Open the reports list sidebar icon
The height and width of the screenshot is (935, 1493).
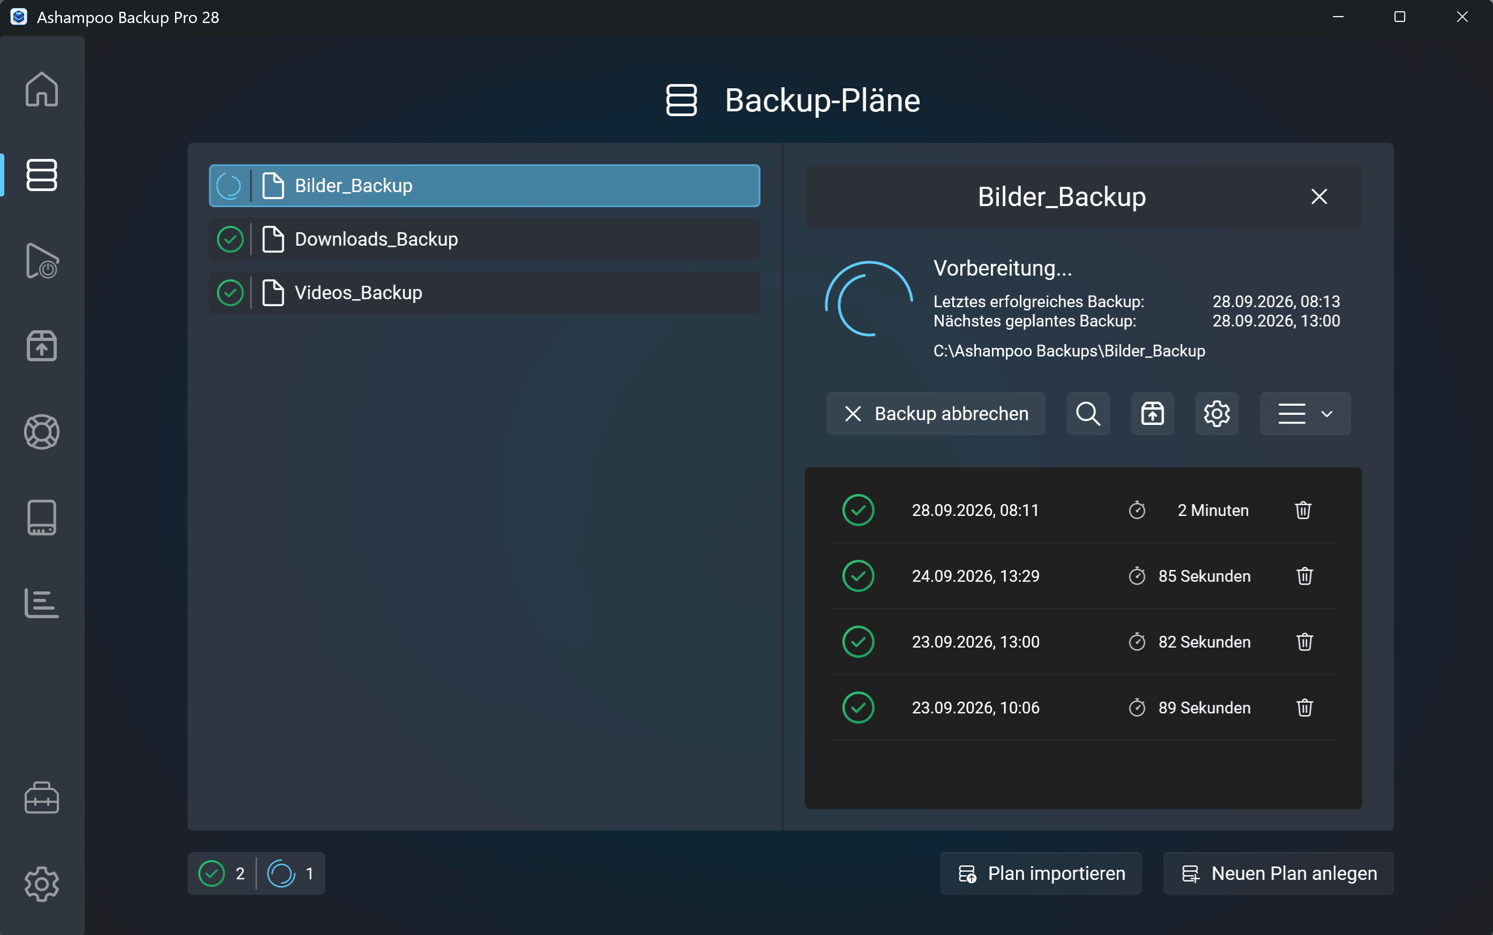pyautogui.click(x=41, y=603)
